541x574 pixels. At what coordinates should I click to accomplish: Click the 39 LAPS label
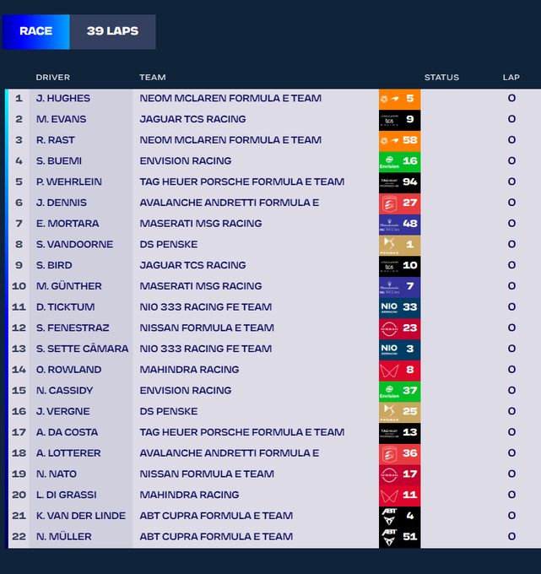[x=113, y=32]
